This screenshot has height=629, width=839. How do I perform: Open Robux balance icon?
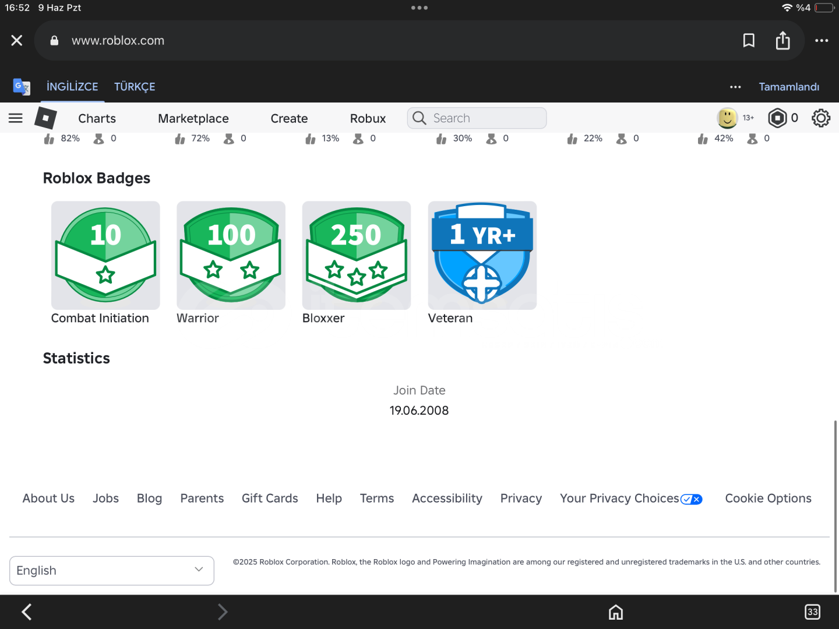tap(777, 118)
